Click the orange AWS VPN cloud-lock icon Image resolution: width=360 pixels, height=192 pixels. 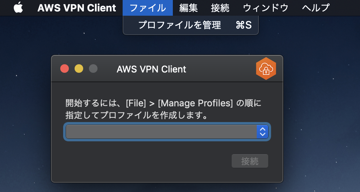(266, 69)
